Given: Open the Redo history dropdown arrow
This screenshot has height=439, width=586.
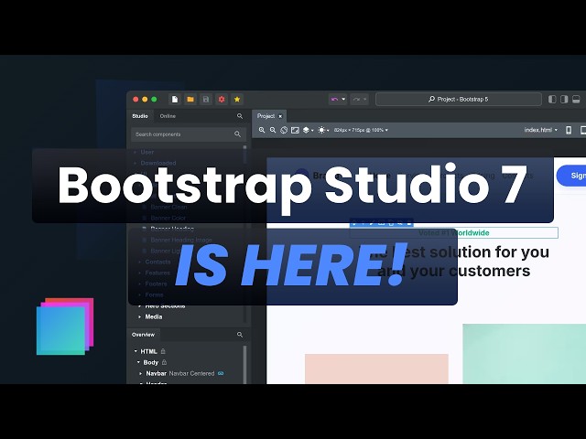Looking at the screenshot, I should click(364, 100).
